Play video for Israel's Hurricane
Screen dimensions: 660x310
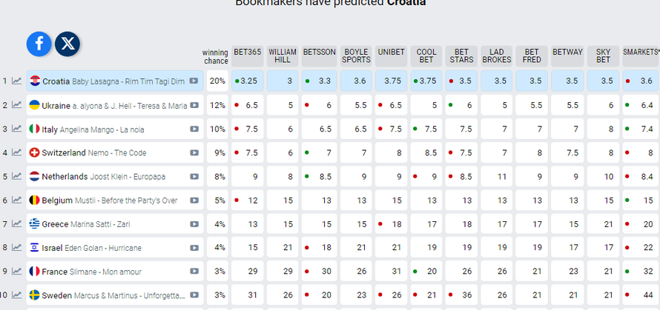tap(194, 247)
